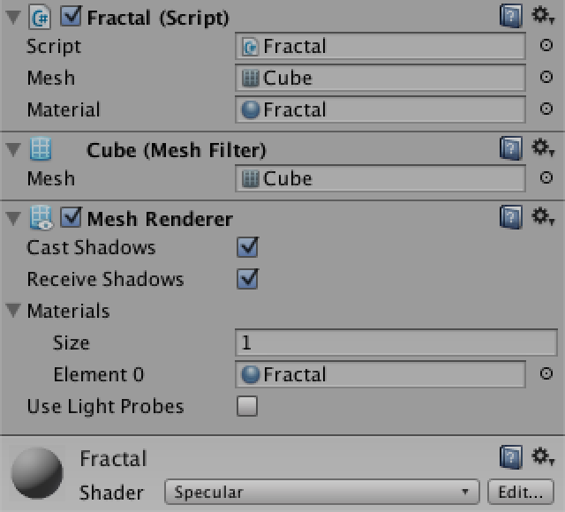Collapse the Materials array foldout

click(x=13, y=310)
